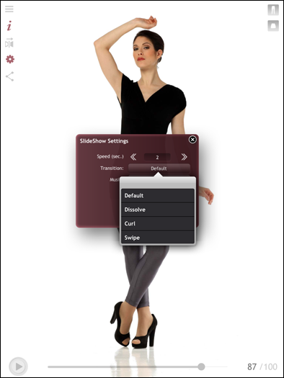The width and height of the screenshot is (284, 378).
Task: Select the leggings category icon
Action: 273,10
